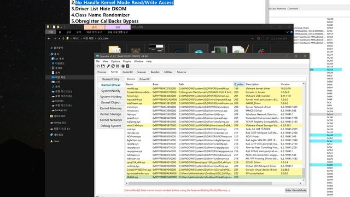Sort drivers by the Number column header
Image resolution: width=350 pixels, height=197 pixels.
(239, 84)
